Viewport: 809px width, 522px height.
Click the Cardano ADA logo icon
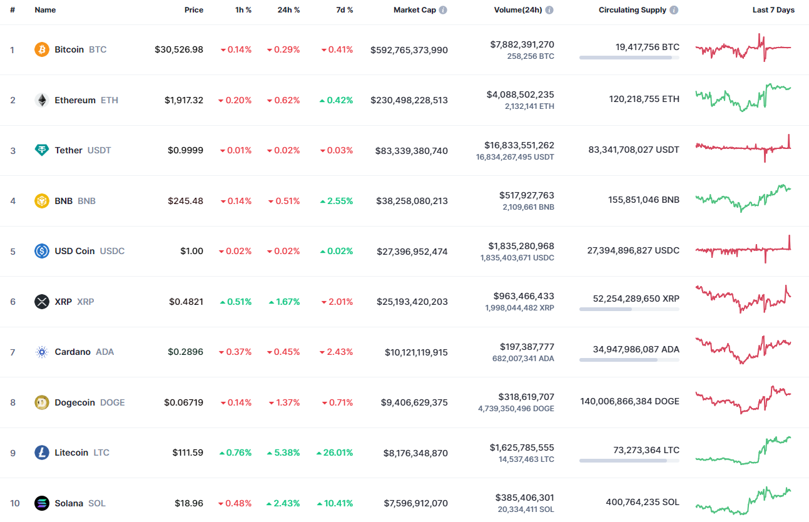(x=41, y=352)
